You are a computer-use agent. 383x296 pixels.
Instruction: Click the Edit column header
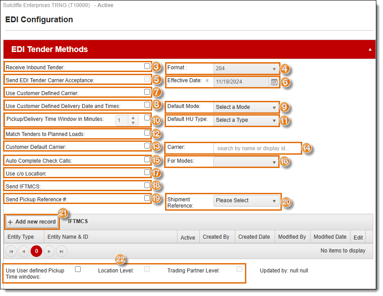(x=358, y=237)
